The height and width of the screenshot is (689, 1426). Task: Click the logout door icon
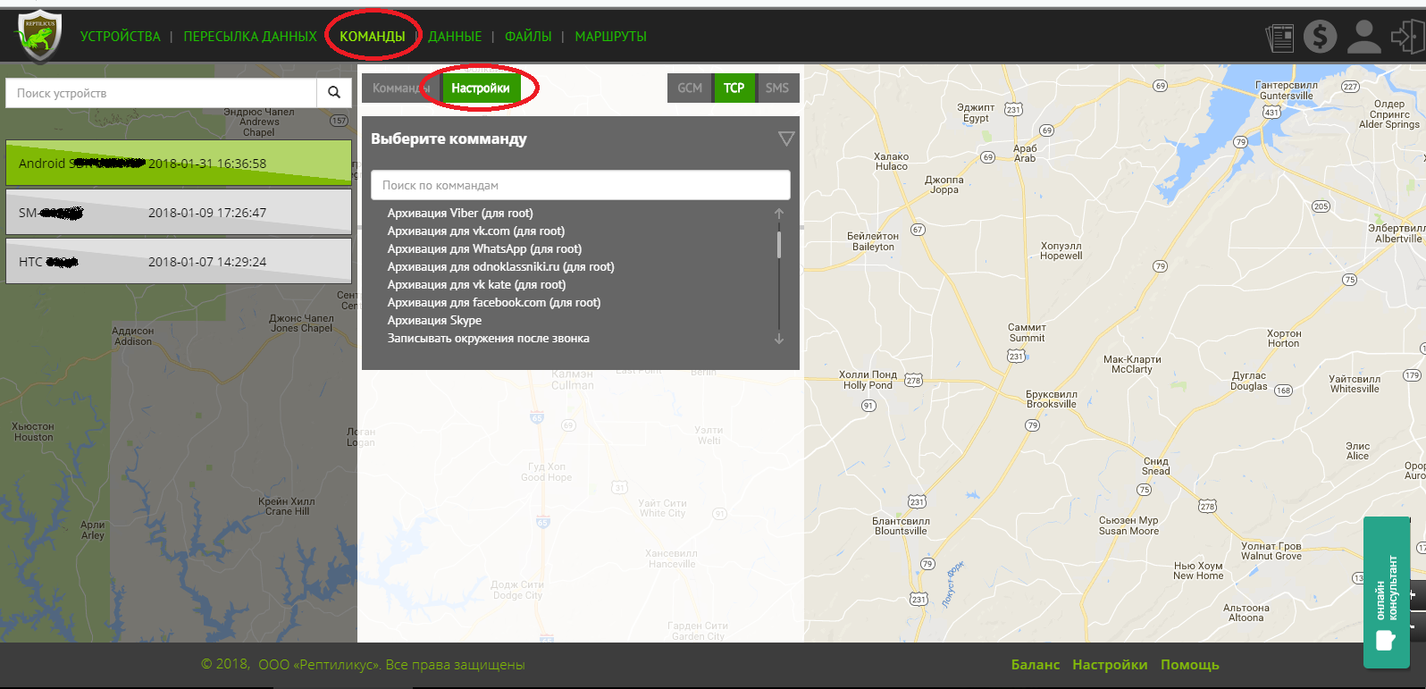(x=1407, y=37)
